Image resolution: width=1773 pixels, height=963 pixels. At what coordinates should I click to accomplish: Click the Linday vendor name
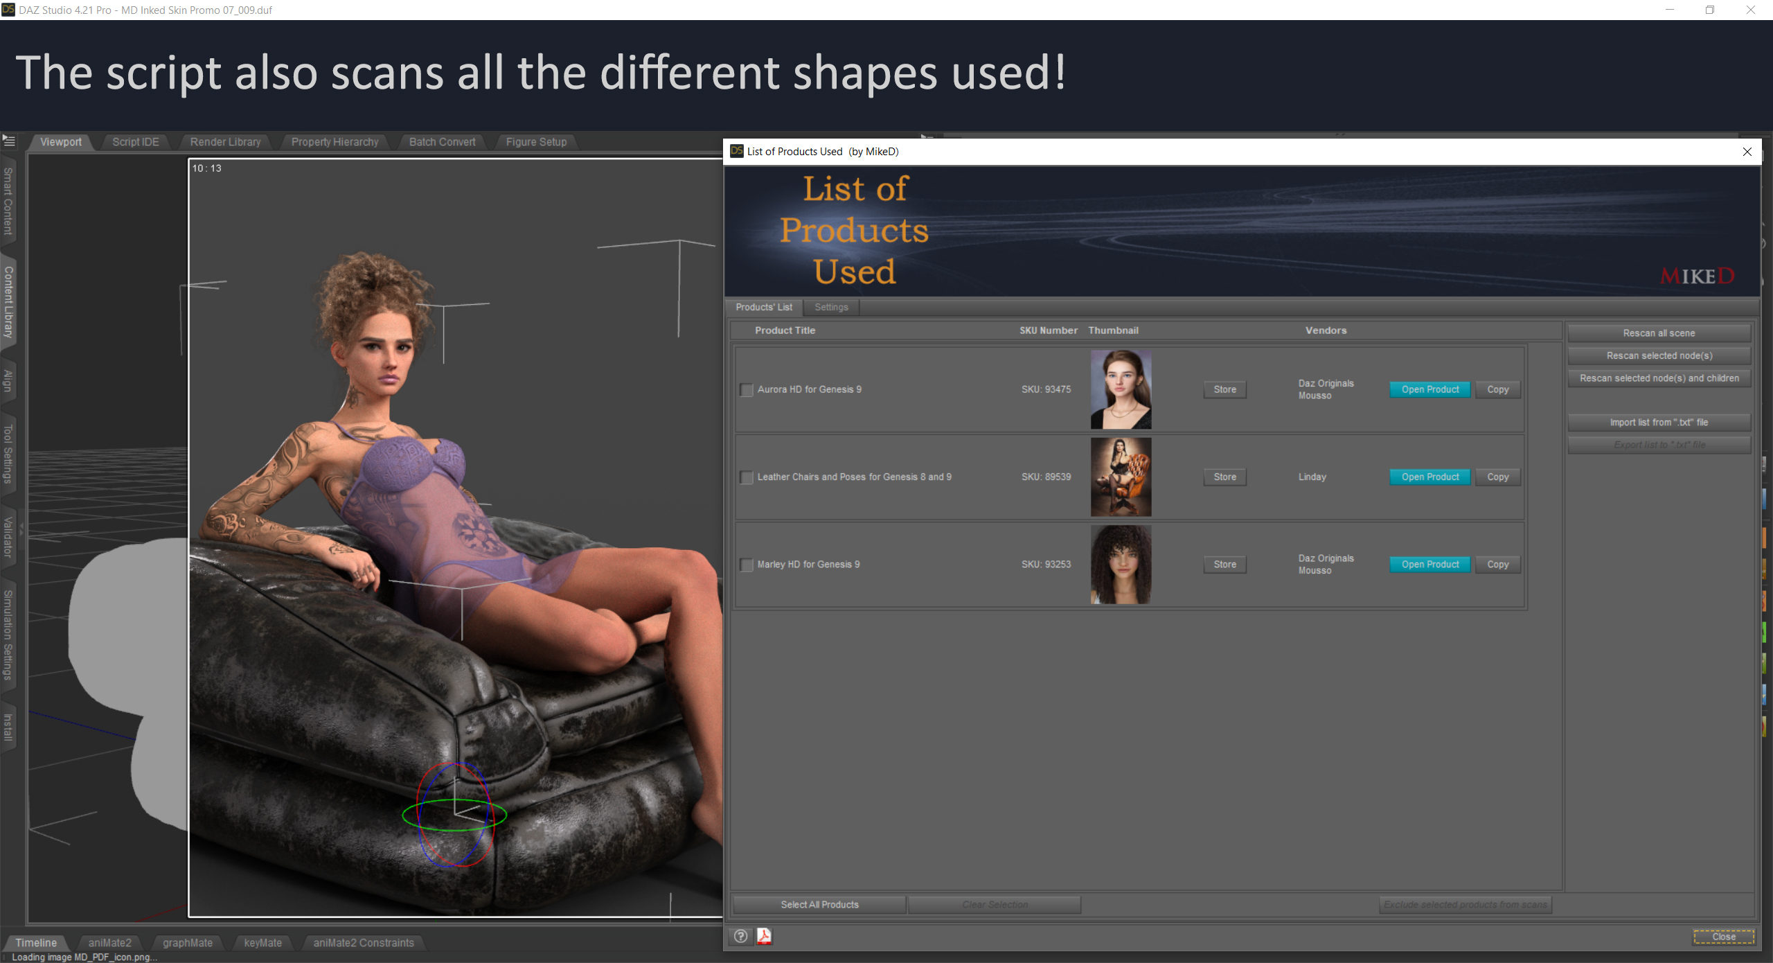point(1312,477)
